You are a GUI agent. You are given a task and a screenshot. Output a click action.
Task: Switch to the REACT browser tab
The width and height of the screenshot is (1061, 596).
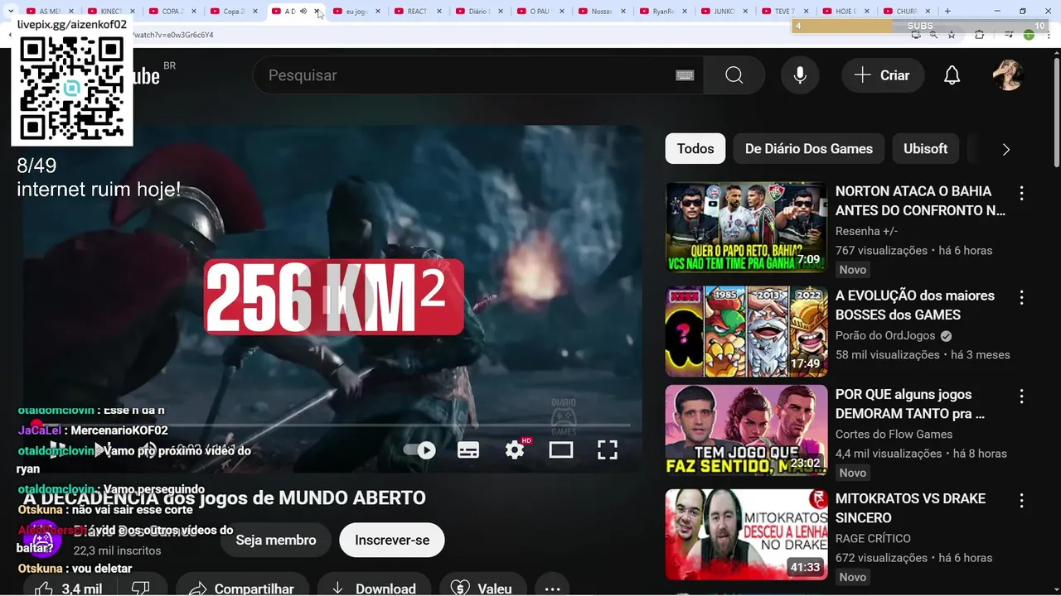[418, 12]
